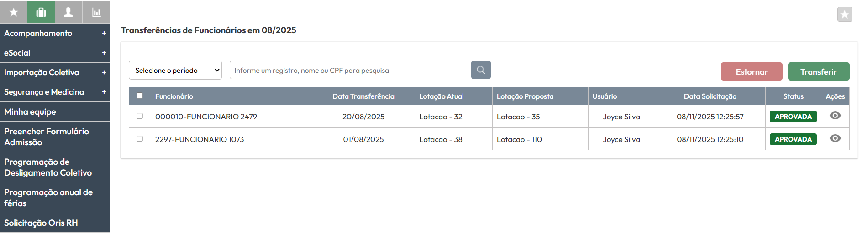Select the briefcase tab icon
The height and width of the screenshot is (233, 868).
click(x=41, y=12)
